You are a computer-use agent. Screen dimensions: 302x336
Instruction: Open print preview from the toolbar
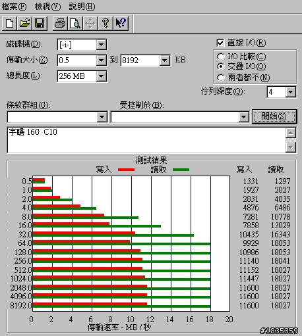coord(75,23)
